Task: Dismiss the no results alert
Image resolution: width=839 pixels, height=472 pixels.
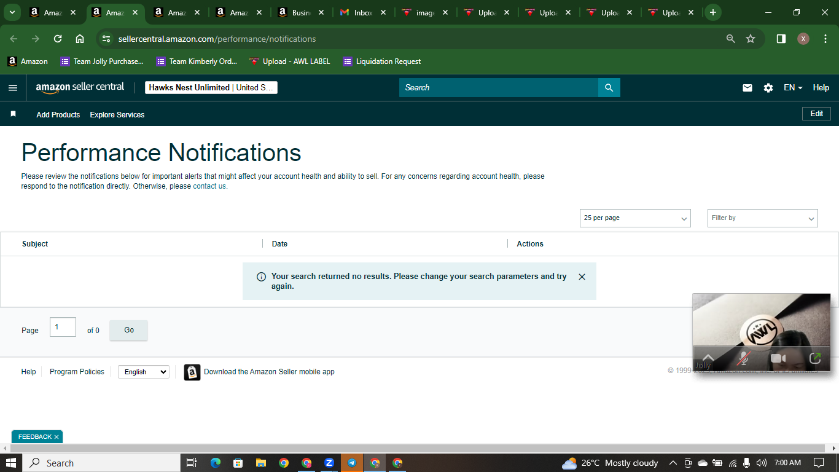Action: (582, 277)
